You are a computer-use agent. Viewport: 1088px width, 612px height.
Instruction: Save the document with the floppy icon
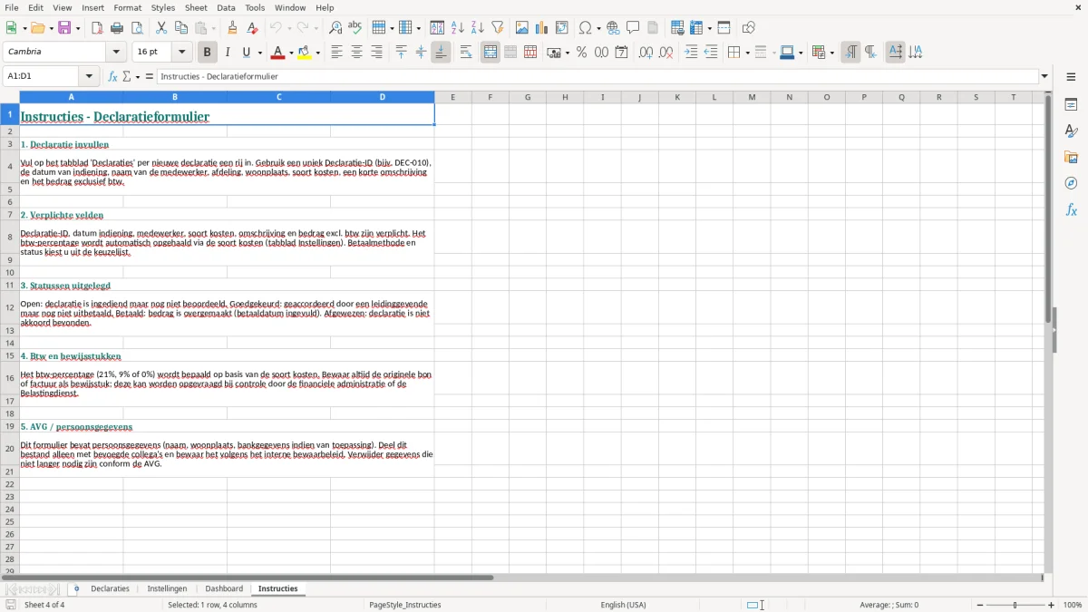64,28
